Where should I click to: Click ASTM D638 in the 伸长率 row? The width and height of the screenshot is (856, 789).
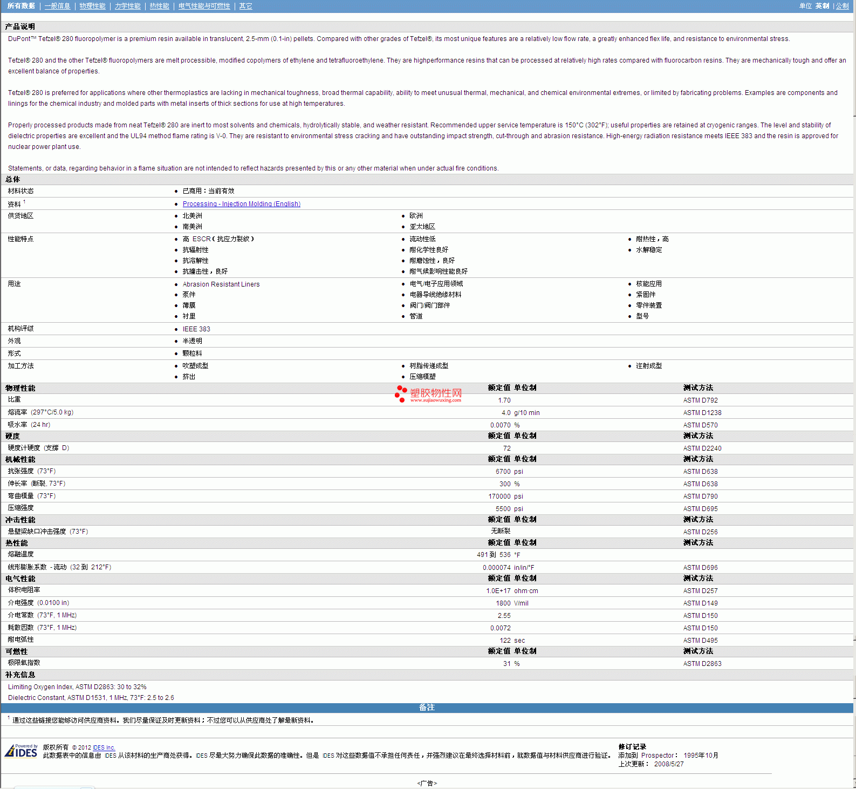point(700,484)
